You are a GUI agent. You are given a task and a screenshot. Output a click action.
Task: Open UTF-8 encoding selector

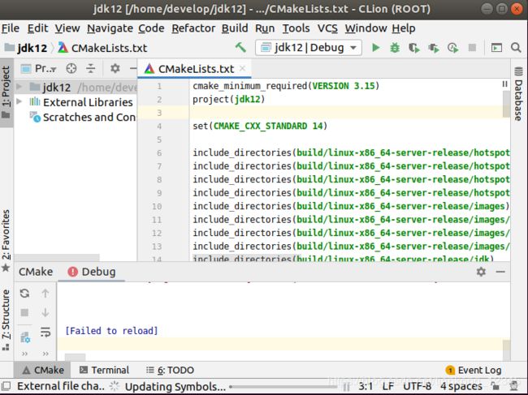[x=417, y=386]
